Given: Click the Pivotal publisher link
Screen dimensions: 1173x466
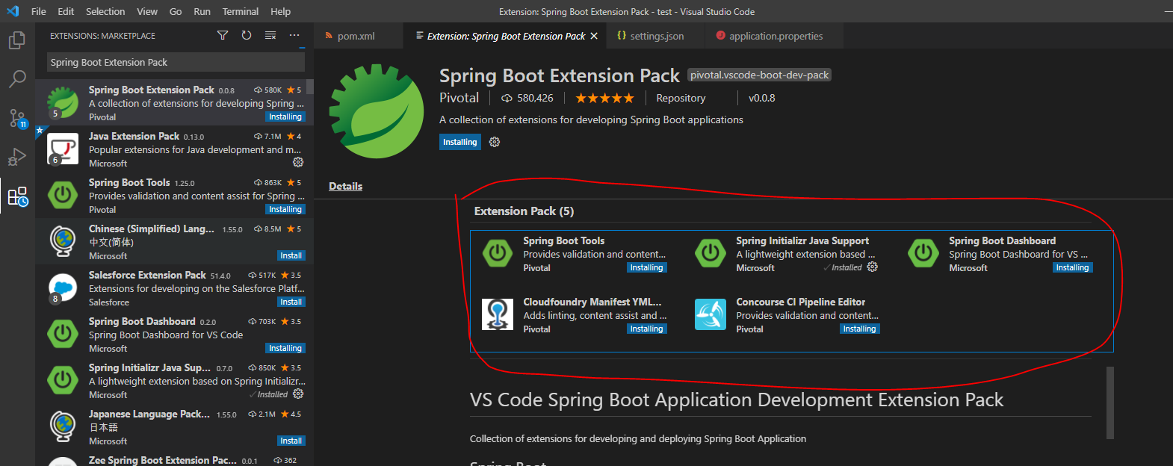Looking at the screenshot, I should pos(459,98).
